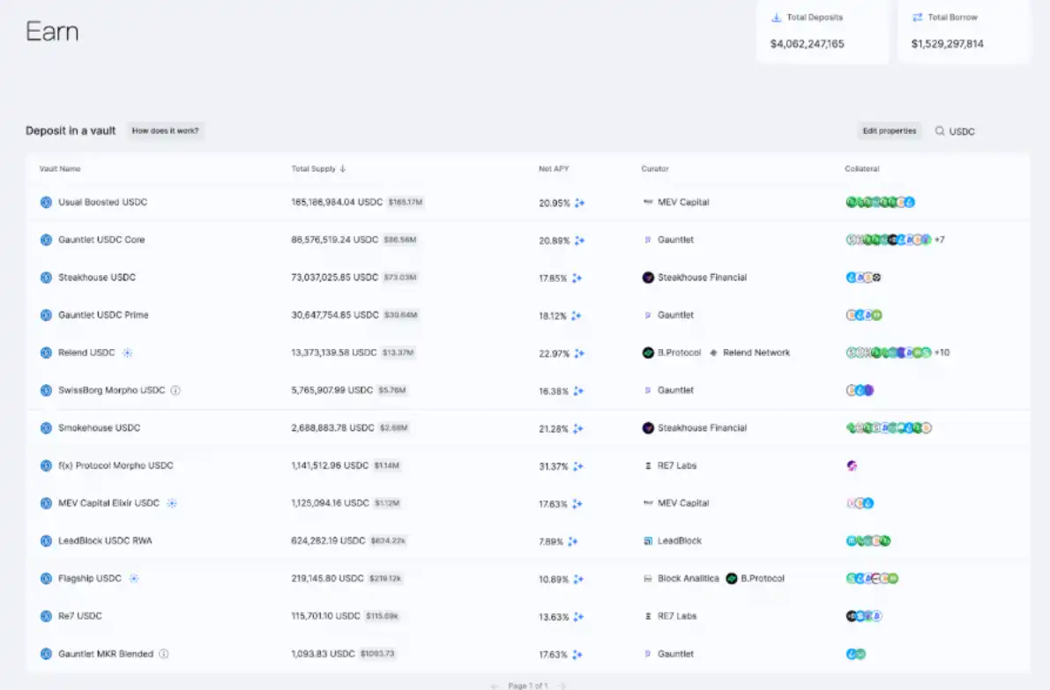The height and width of the screenshot is (690, 1050).
Task: Sort by Total Supply column header
Action: point(318,168)
